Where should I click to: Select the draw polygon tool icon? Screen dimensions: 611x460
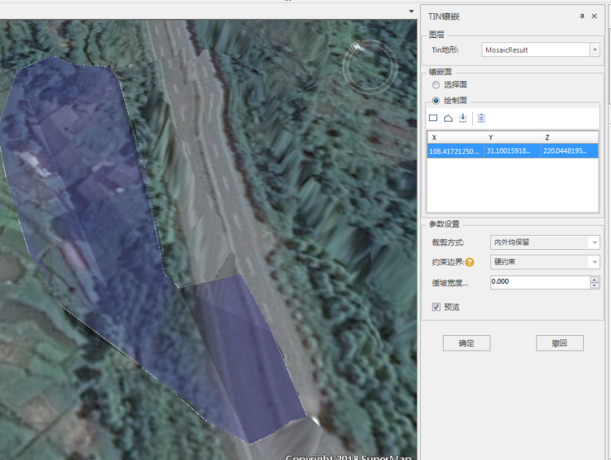point(448,118)
